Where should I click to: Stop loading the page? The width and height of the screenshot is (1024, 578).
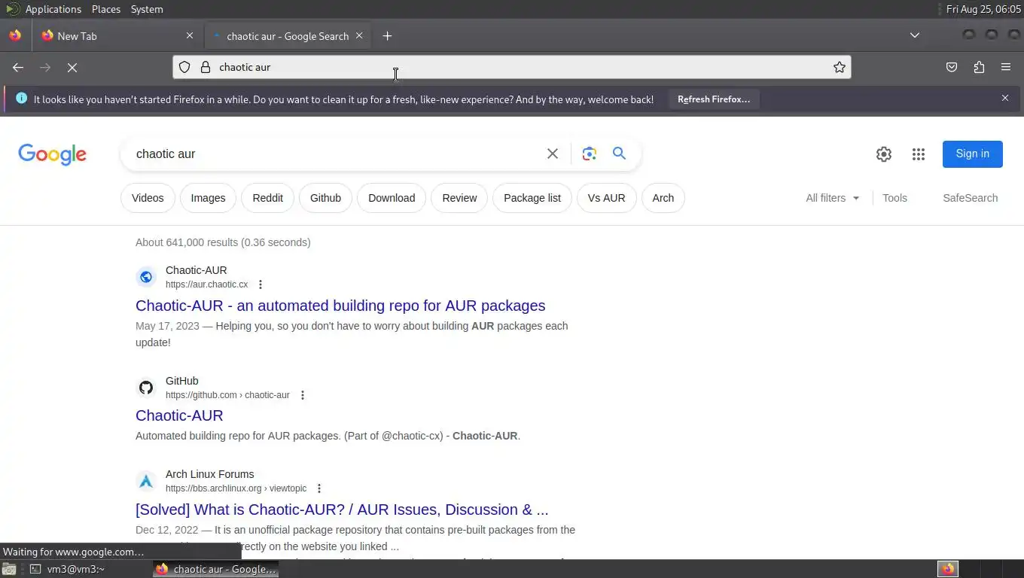click(72, 68)
